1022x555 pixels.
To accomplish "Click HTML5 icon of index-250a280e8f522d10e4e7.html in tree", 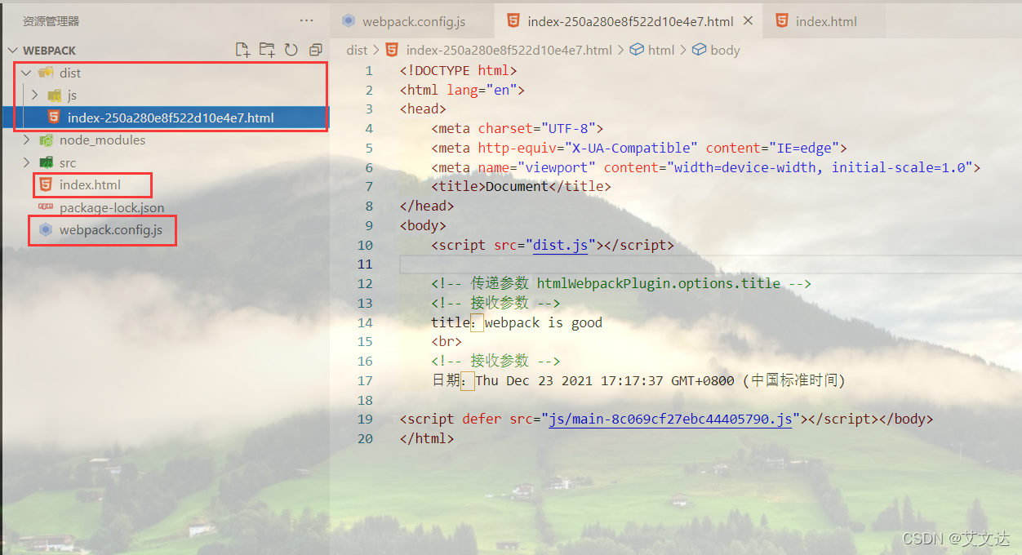I will 54,118.
